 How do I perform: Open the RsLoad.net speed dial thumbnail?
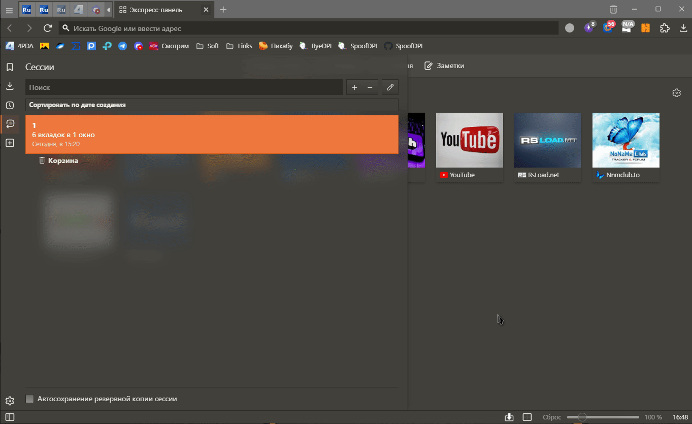point(548,140)
